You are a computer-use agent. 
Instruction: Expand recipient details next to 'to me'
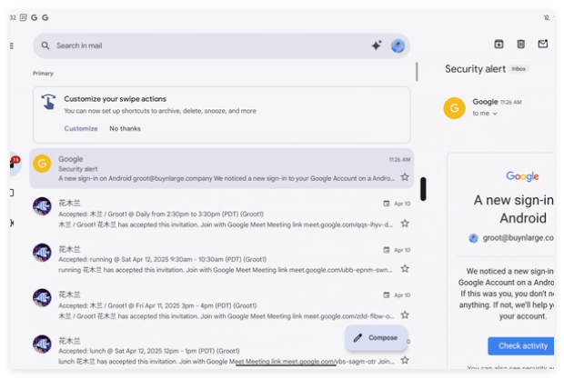pos(495,114)
